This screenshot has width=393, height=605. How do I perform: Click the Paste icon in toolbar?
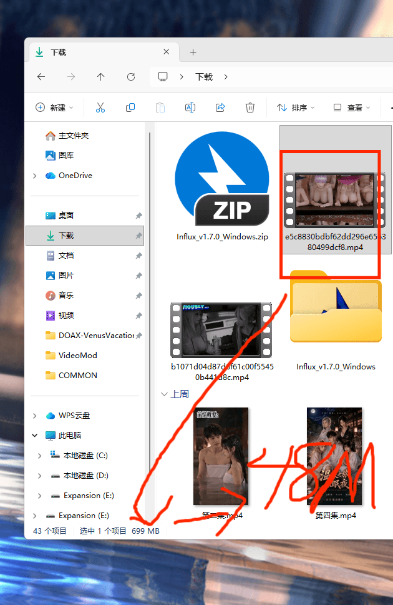tap(160, 107)
